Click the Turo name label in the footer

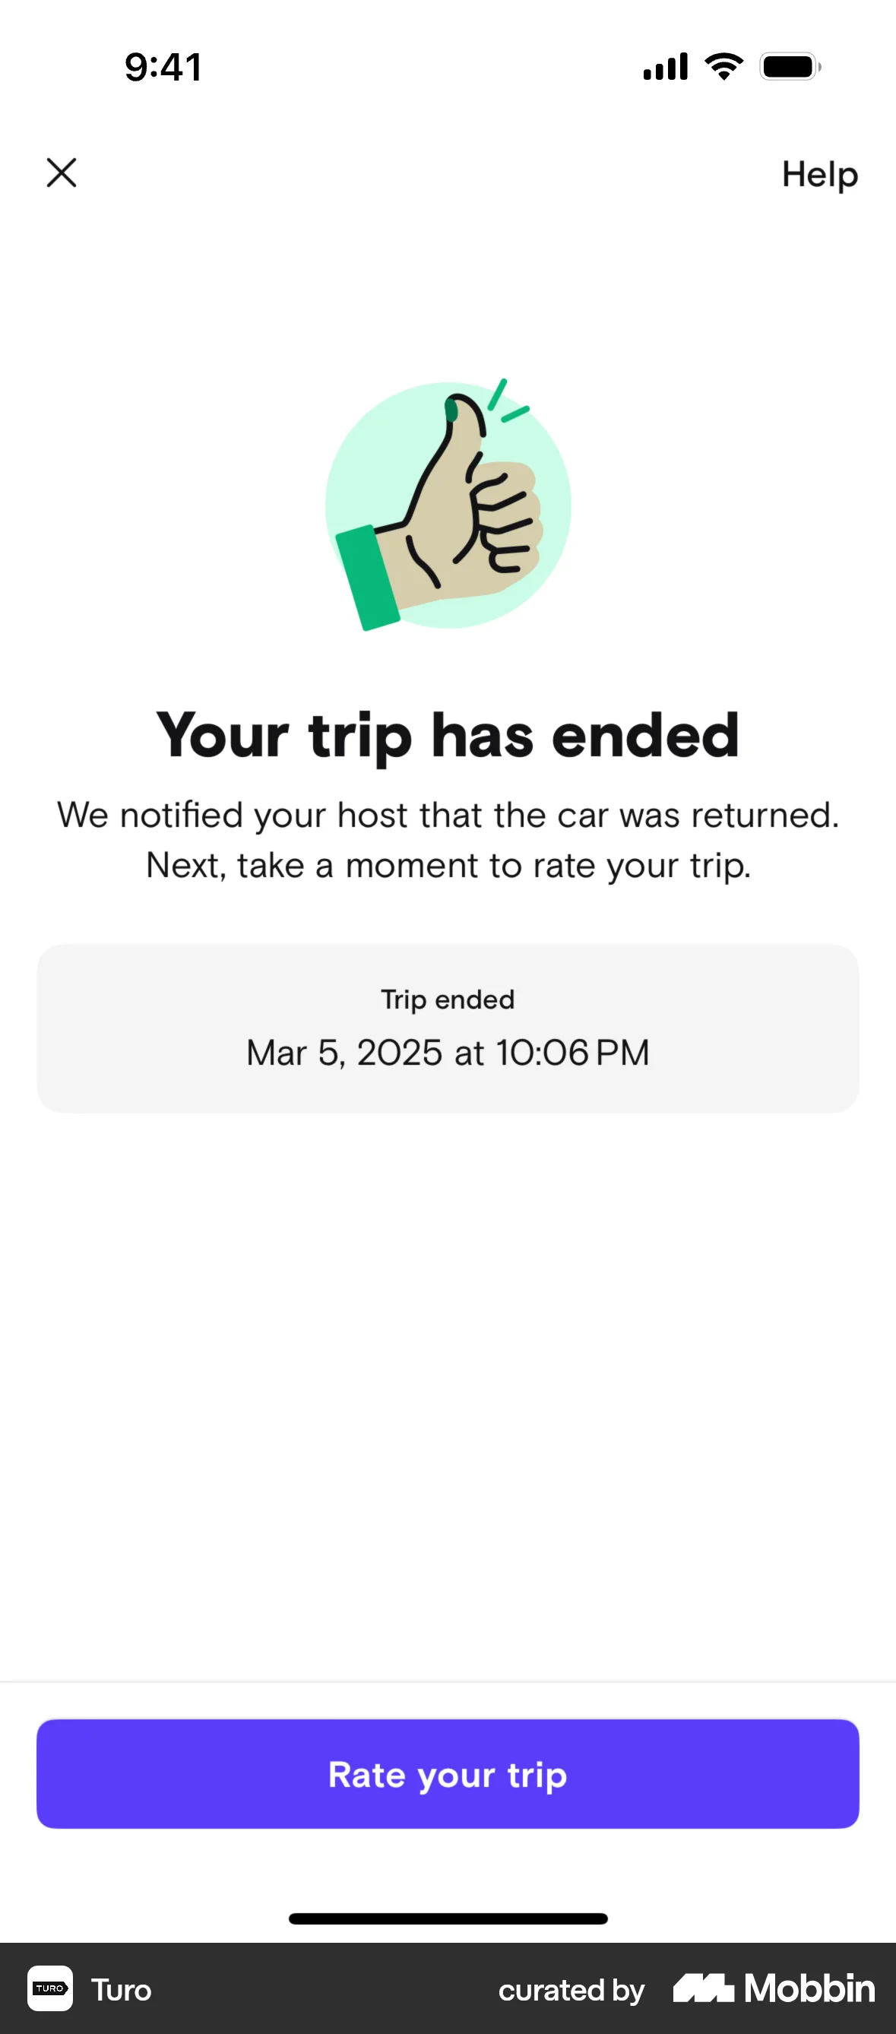[x=121, y=1990]
